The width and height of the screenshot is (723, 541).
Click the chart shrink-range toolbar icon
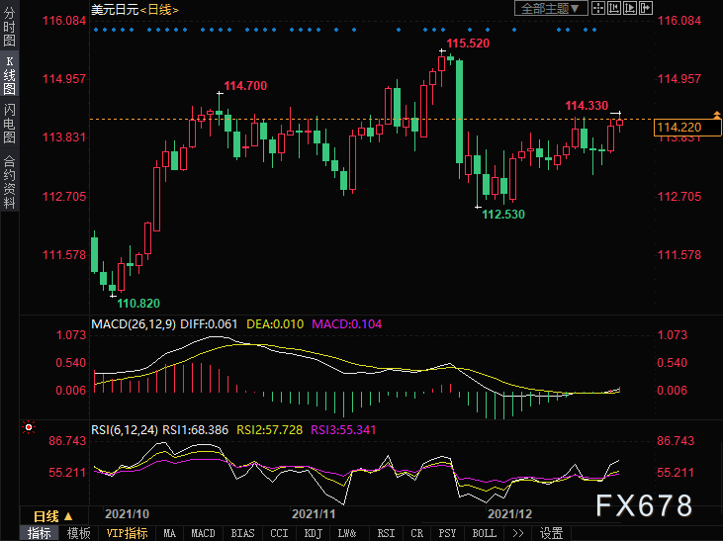pos(614,8)
